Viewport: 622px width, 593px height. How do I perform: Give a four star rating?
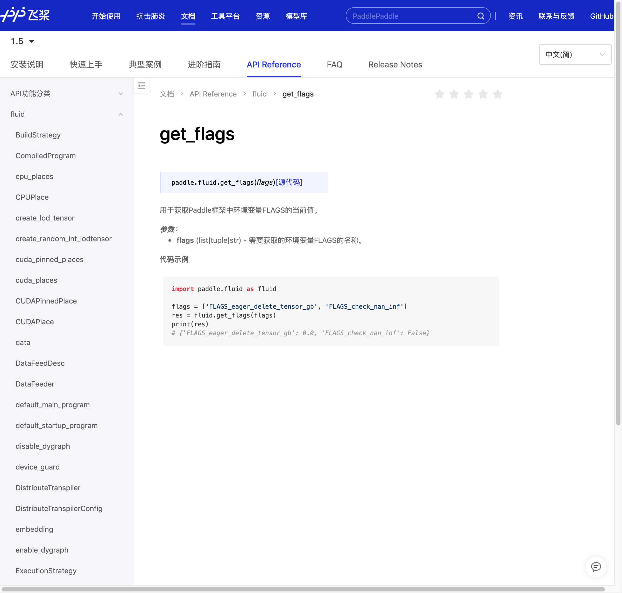click(483, 94)
